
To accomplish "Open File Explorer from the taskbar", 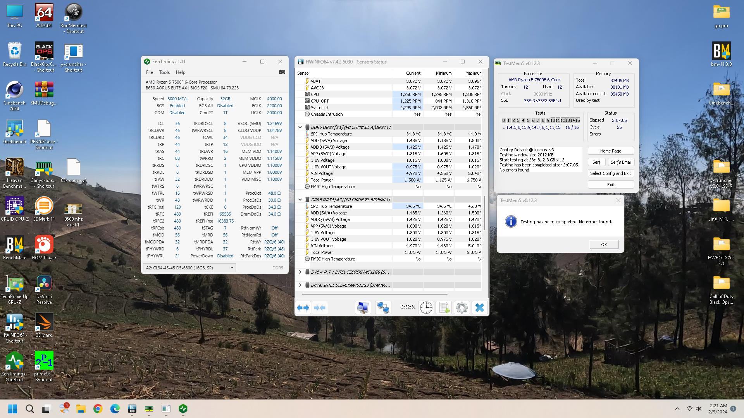I will pos(81,409).
